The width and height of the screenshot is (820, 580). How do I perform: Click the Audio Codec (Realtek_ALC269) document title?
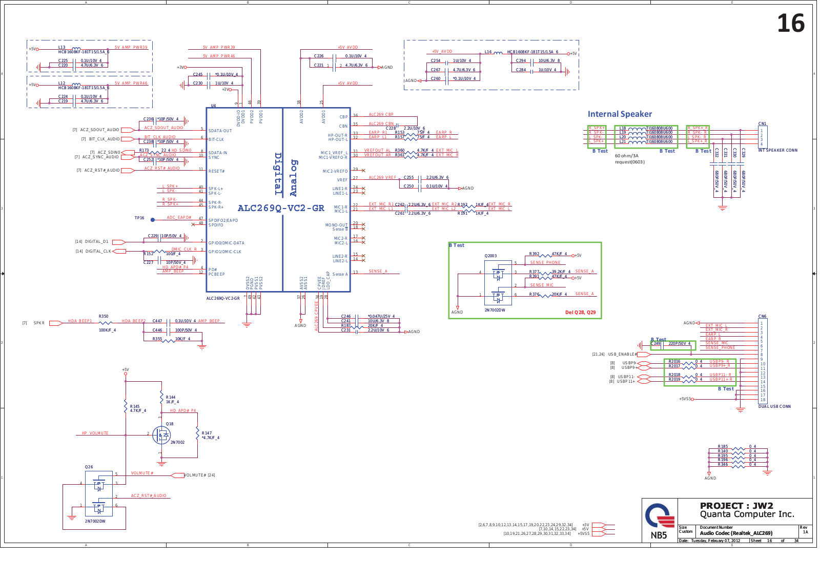coord(736,533)
